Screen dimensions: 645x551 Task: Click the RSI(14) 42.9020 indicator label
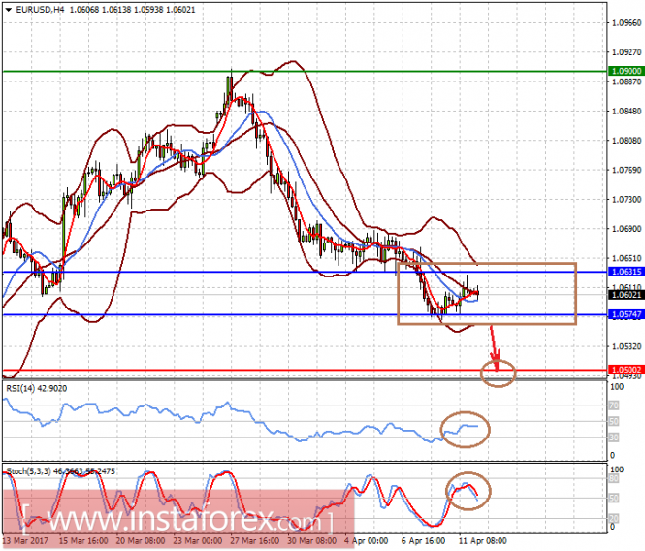37,388
